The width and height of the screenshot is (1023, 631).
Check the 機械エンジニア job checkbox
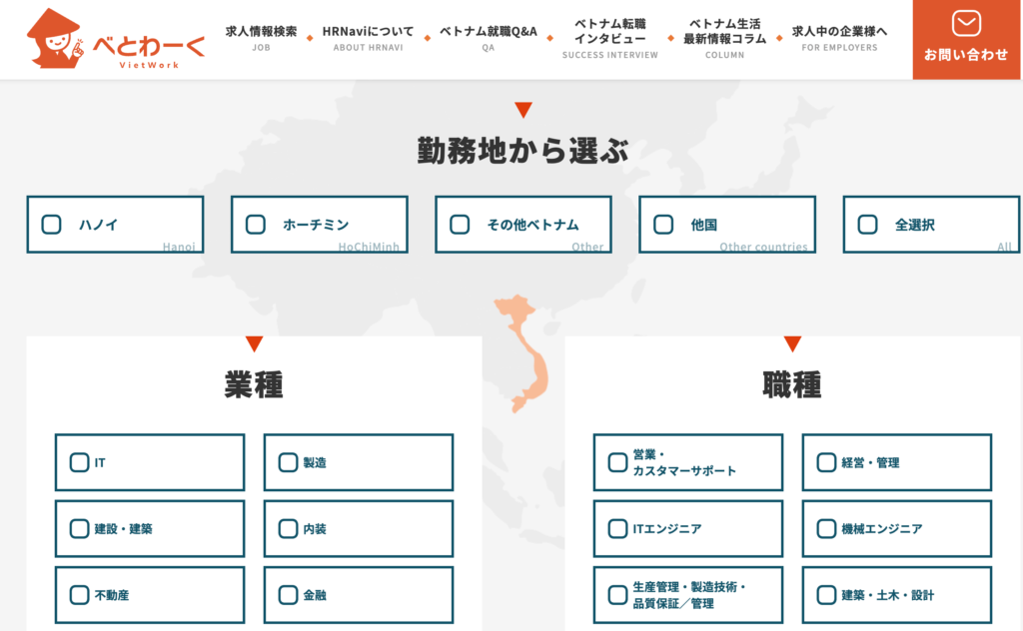(x=826, y=528)
